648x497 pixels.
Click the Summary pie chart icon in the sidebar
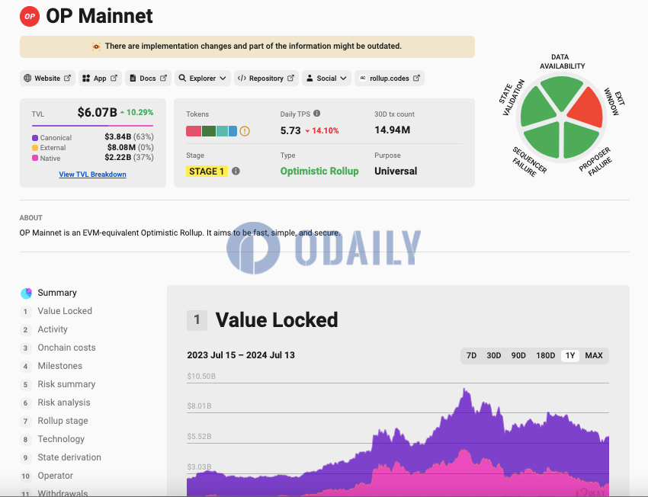pyautogui.click(x=27, y=293)
